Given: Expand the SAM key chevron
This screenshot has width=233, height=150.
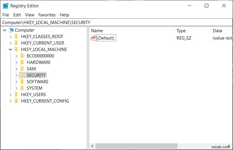Looking at the screenshot, I should (x=16, y=69).
